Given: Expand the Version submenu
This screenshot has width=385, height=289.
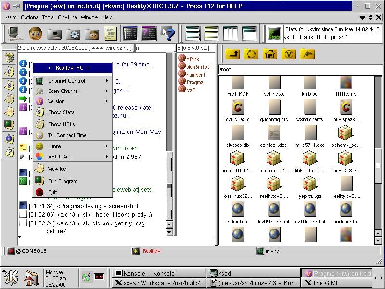Looking at the screenshot, I should pos(73,101).
